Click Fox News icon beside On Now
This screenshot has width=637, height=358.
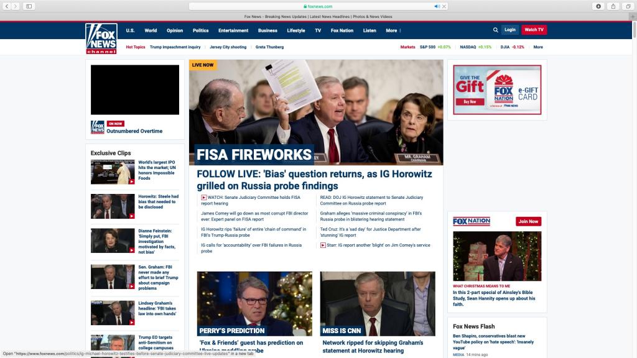98,127
